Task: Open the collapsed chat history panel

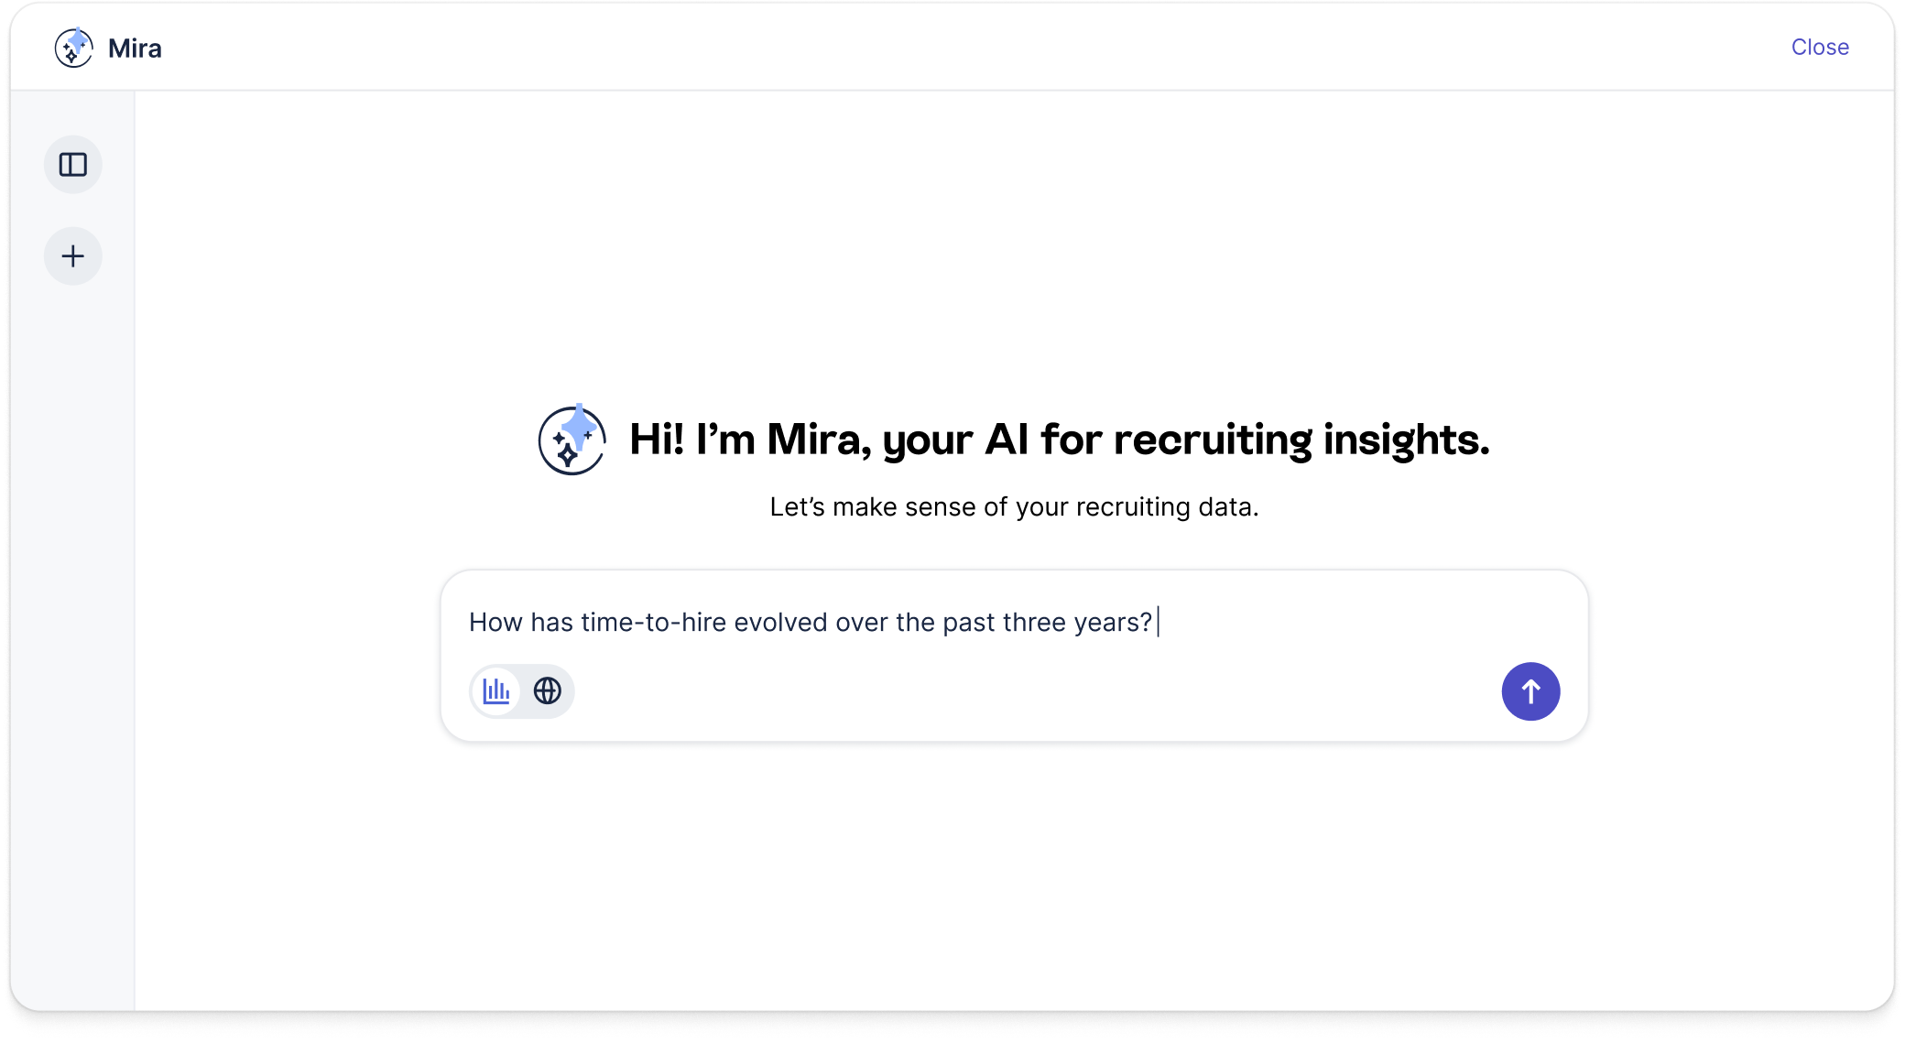Action: (x=73, y=165)
